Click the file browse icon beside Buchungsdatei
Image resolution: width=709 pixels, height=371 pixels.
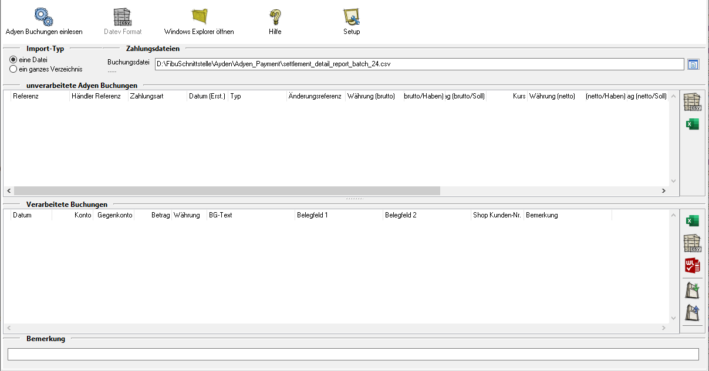pos(693,64)
